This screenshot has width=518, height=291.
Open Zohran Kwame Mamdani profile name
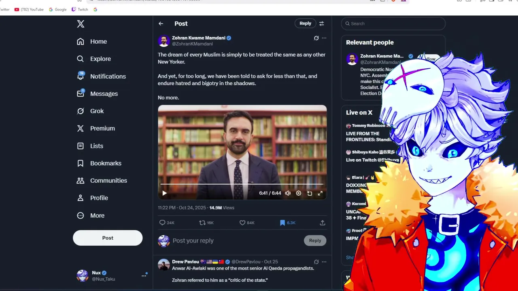point(199,38)
